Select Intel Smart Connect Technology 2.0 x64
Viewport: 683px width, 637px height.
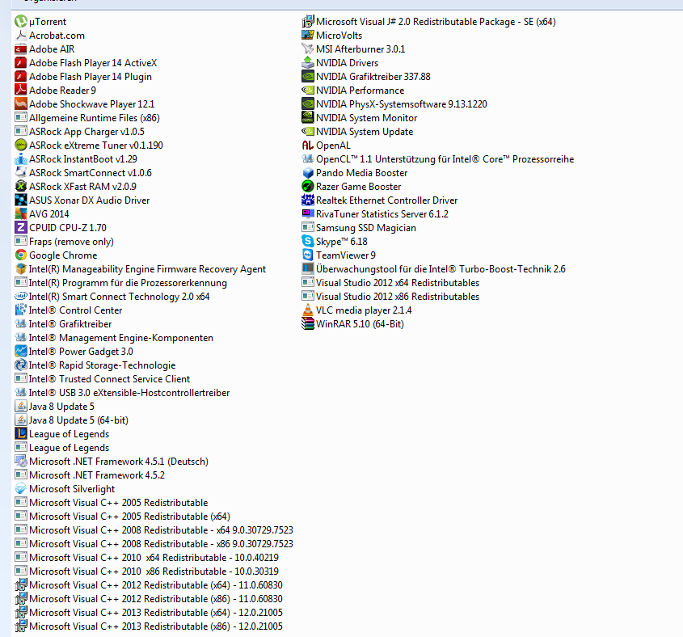pyautogui.click(x=112, y=297)
